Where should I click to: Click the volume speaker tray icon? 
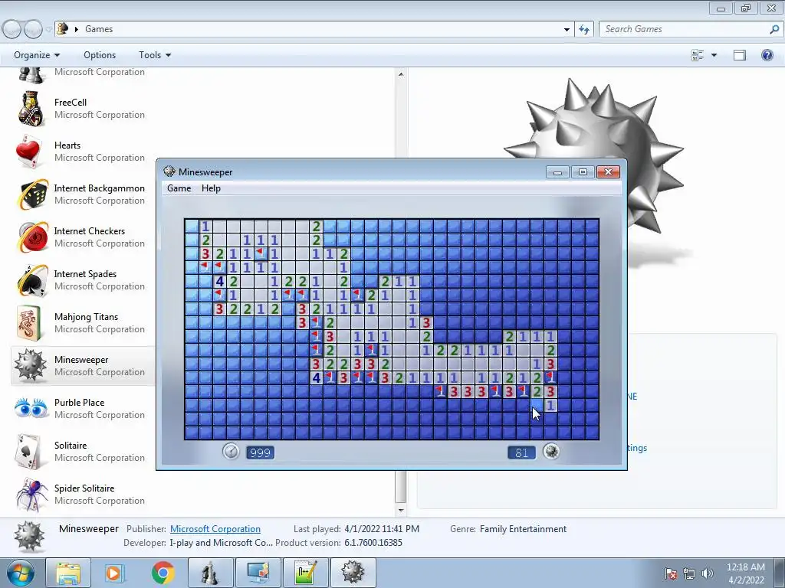click(x=708, y=573)
